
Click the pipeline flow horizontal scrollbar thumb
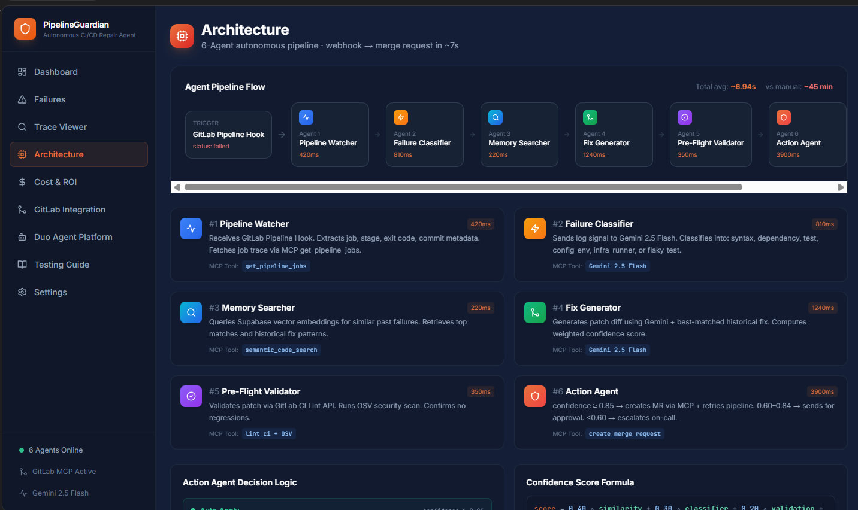coord(463,187)
